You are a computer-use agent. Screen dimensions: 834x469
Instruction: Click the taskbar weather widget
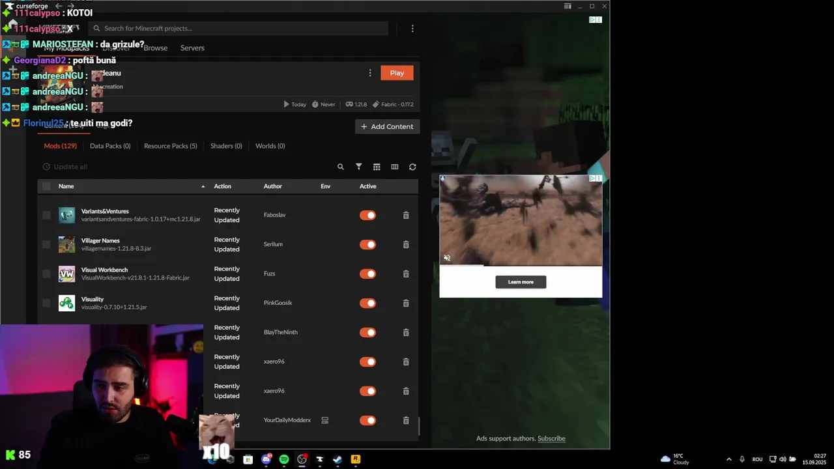pyautogui.click(x=675, y=459)
